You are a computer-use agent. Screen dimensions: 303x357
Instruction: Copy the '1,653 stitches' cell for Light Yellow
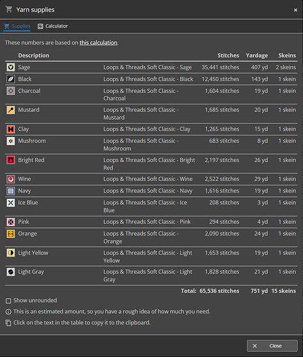click(222, 253)
